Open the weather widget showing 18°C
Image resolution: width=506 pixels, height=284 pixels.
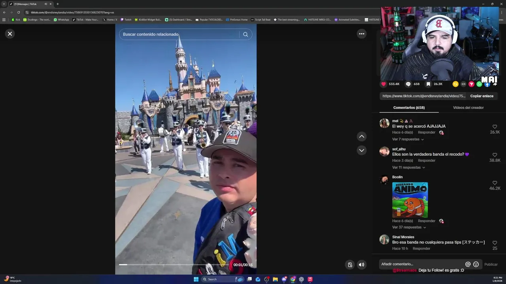click(13, 279)
